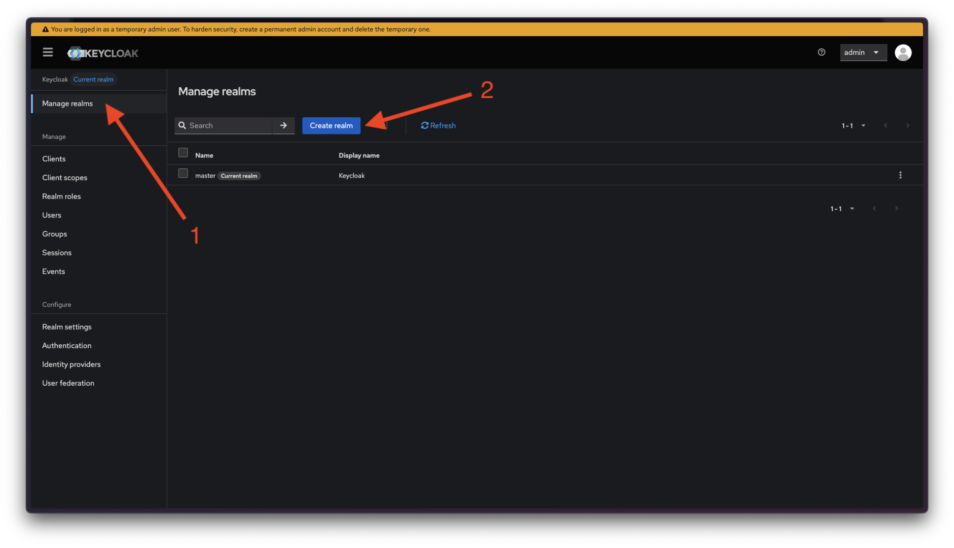This screenshot has height=548, width=954.
Task: Open Manage realms in the sidebar
Action: coord(99,103)
